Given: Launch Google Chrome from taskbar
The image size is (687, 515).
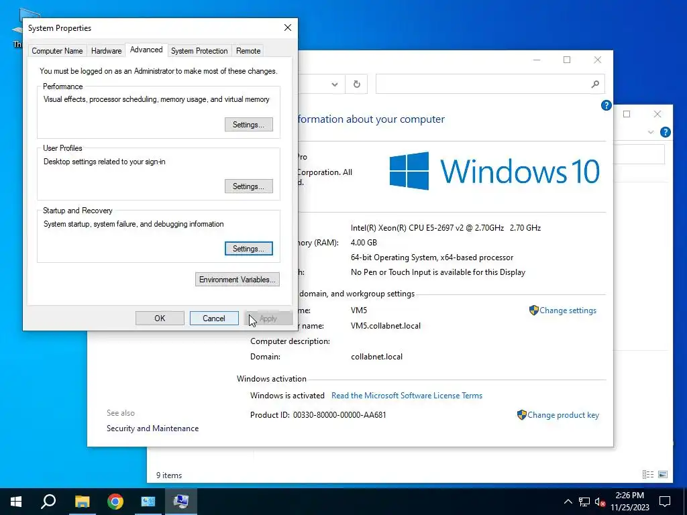Looking at the screenshot, I should 115,502.
